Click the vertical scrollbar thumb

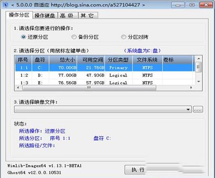click(199, 67)
